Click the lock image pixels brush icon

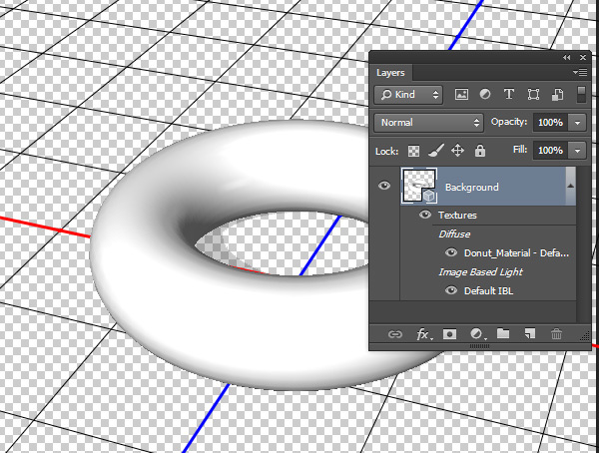(x=435, y=151)
